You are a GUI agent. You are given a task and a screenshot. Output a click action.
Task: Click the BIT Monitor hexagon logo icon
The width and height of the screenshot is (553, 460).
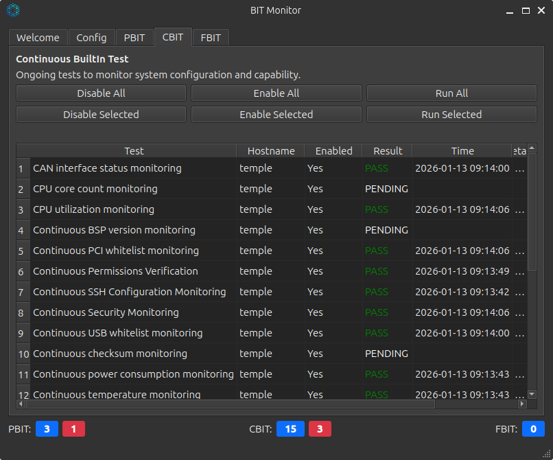coord(13,10)
